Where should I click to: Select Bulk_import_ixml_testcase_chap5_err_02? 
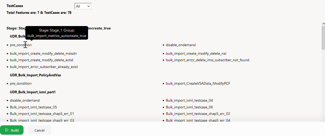198,114
